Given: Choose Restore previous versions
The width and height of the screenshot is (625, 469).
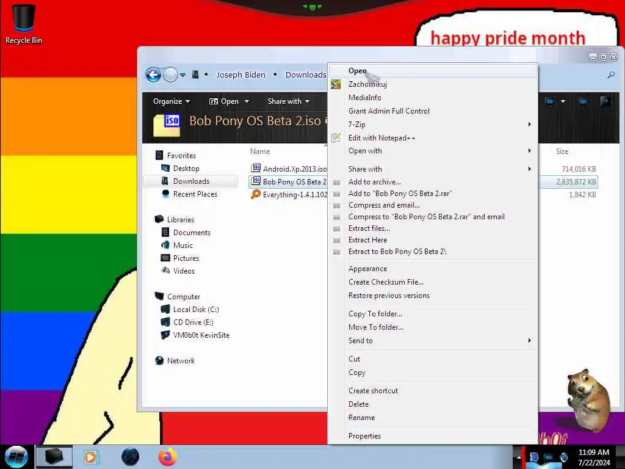Looking at the screenshot, I should point(433,296).
